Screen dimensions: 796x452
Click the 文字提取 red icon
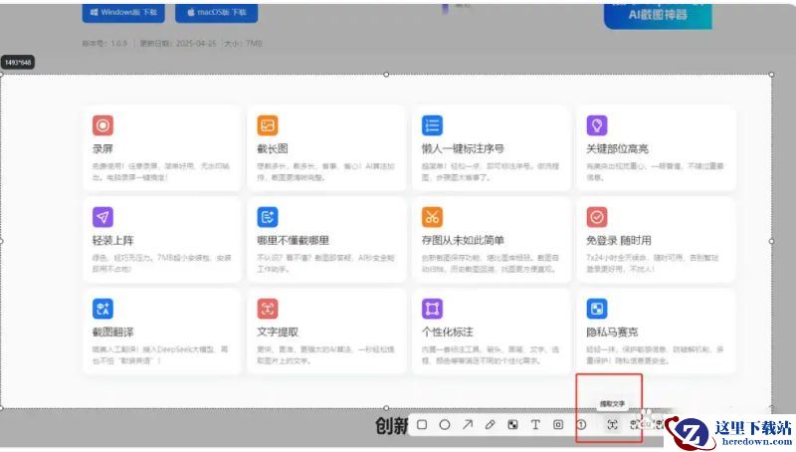click(268, 309)
